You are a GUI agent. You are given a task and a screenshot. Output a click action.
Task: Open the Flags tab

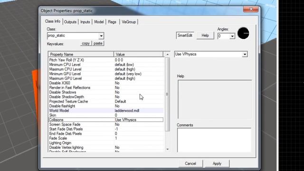pyautogui.click(x=112, y=22)
